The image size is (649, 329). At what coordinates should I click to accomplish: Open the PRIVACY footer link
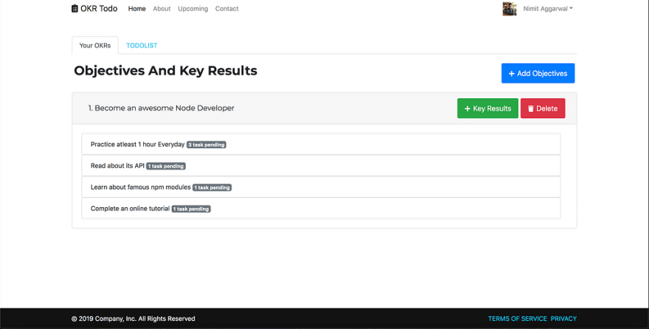click(563, 319)
